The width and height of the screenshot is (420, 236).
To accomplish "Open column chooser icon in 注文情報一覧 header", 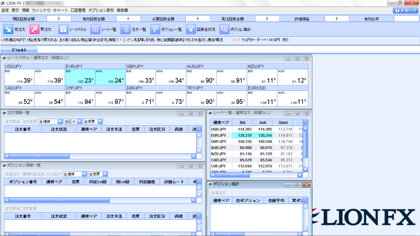I will click(199, 129).
